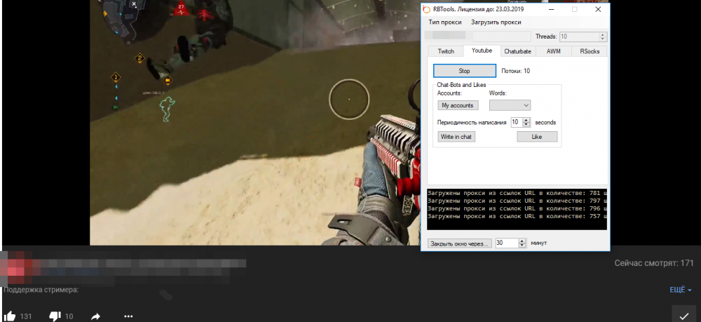701x322 pixels.
Task: Click the close-window minutes input field
Action: click(506, 243)
